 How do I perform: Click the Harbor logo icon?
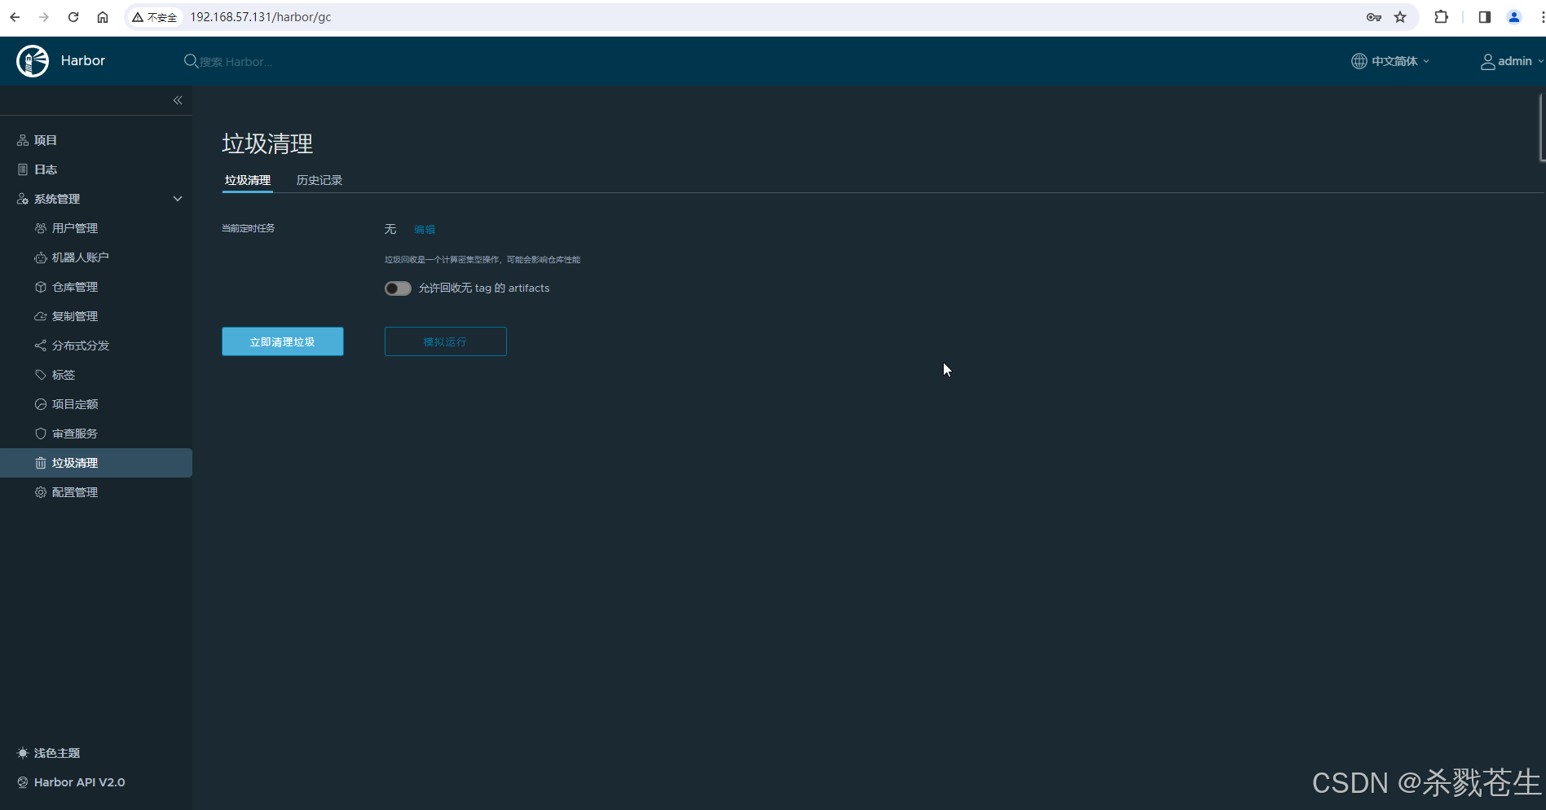coord(33,61)
